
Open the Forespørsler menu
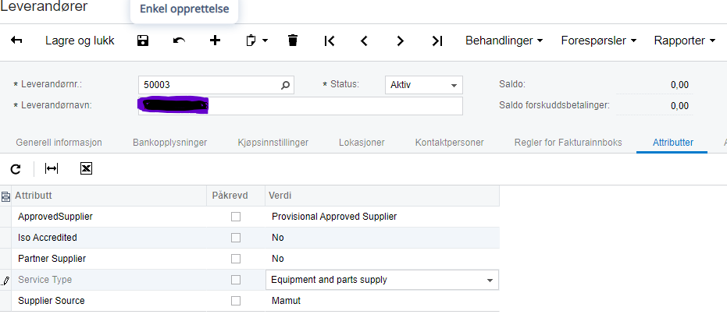[x=599, y=41]
